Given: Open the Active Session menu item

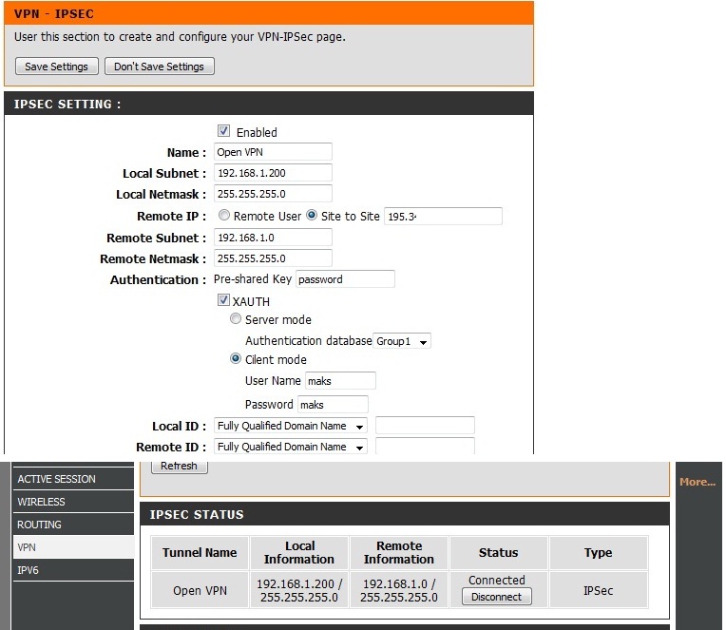Looking at the screenshot, I should click(x=57, y=479).
